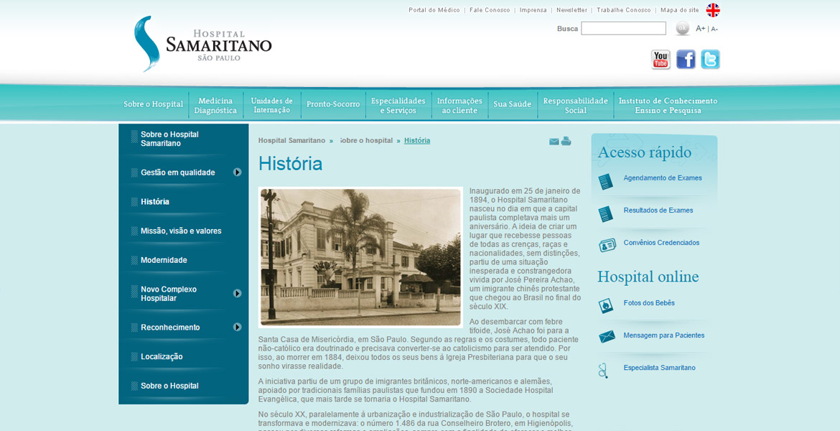Open the hospital's YouTube channel icon
The height and width of the screenshot is (431, 840).
point(661,60)
